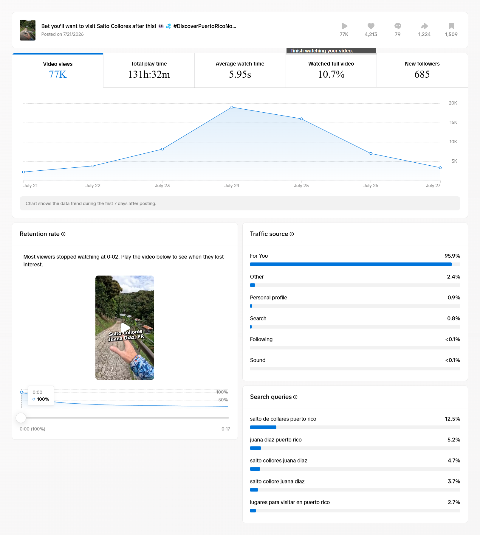Open the Traffic source info icon
The image size is (480, 535).
coord(292,234)
